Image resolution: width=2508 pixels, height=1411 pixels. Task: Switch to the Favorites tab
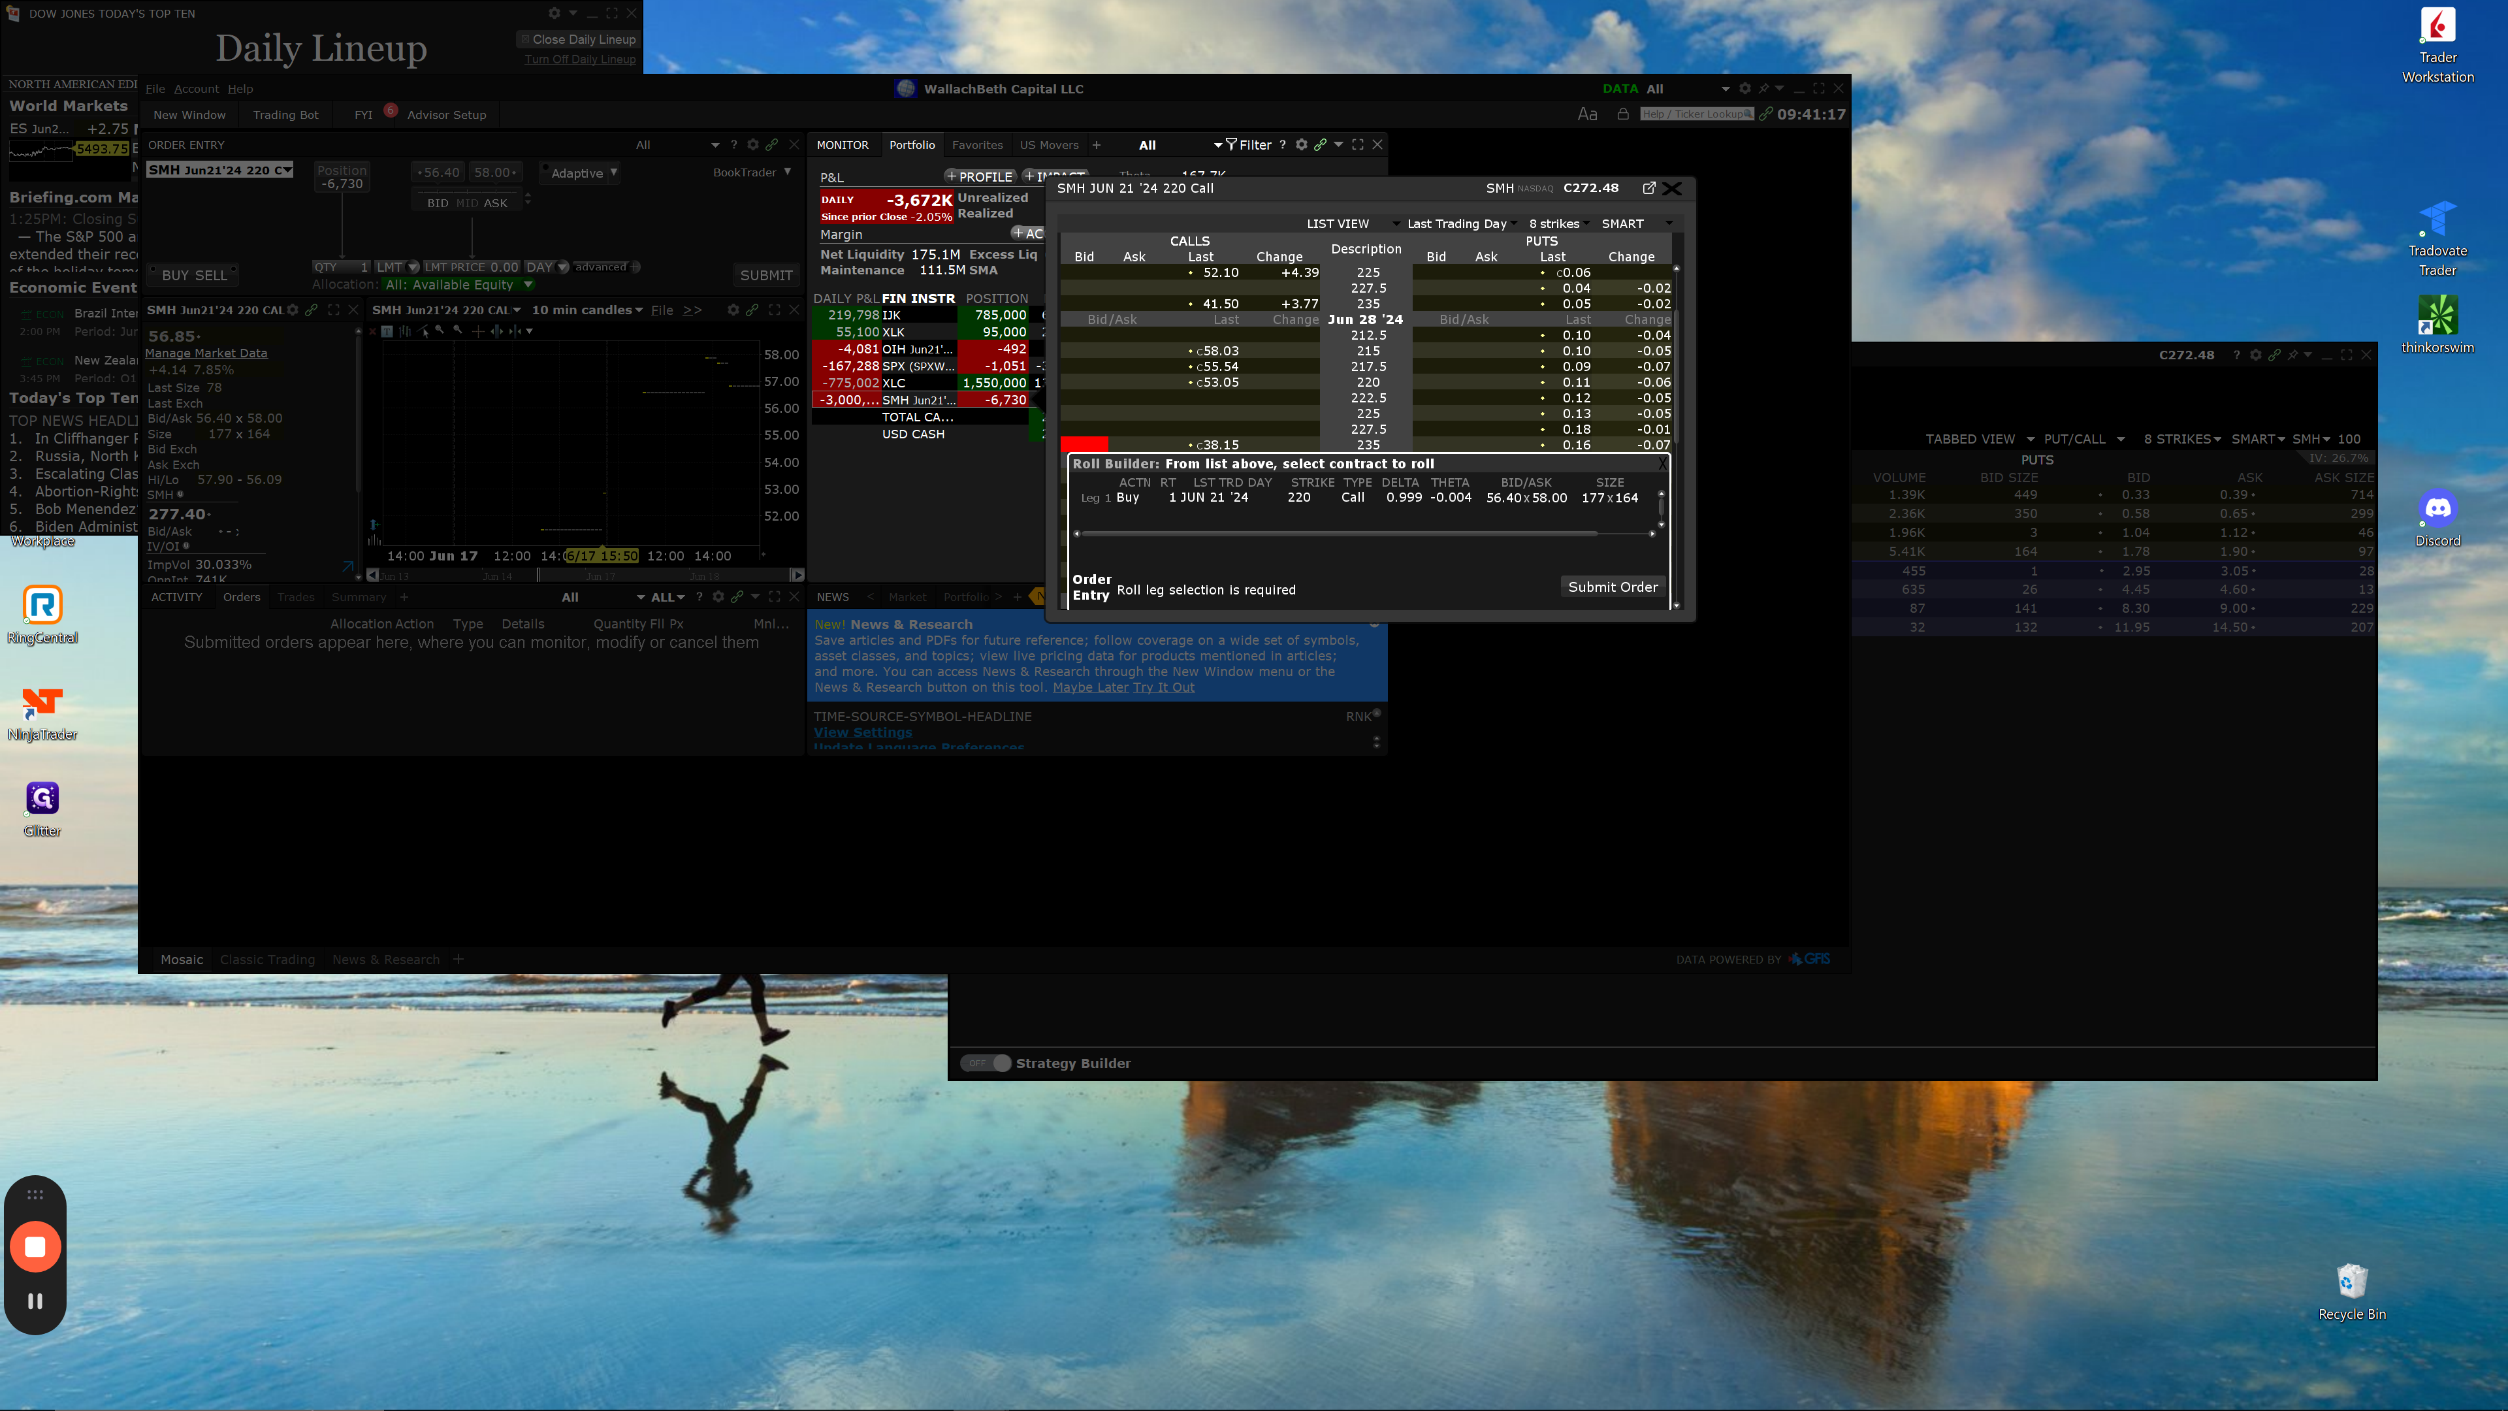tap(976, 145)
